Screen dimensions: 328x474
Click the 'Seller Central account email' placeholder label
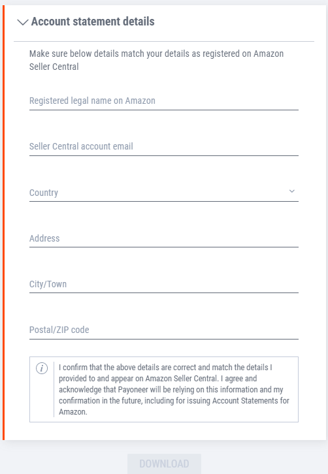pyautogui.click(x=81, y=146)
